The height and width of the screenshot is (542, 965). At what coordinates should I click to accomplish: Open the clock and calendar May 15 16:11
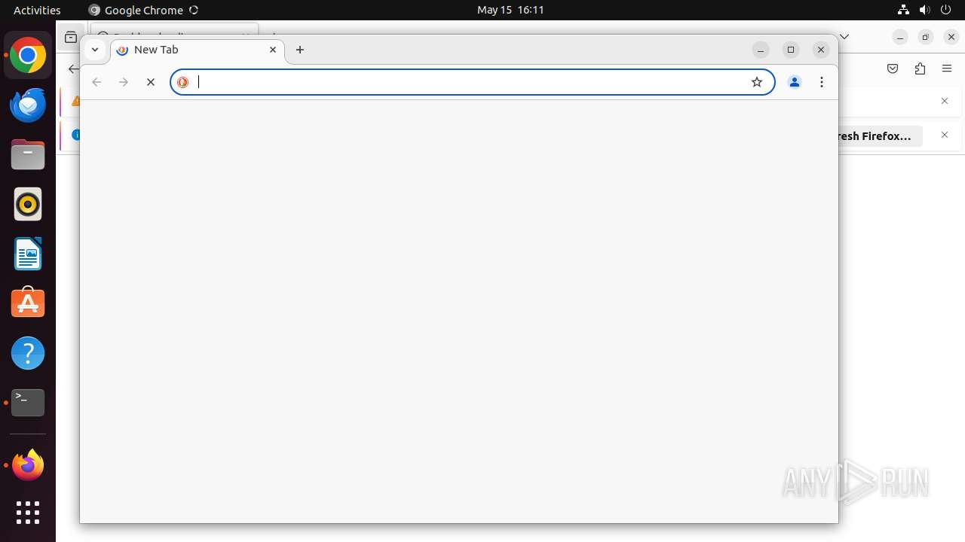[510, 10]
